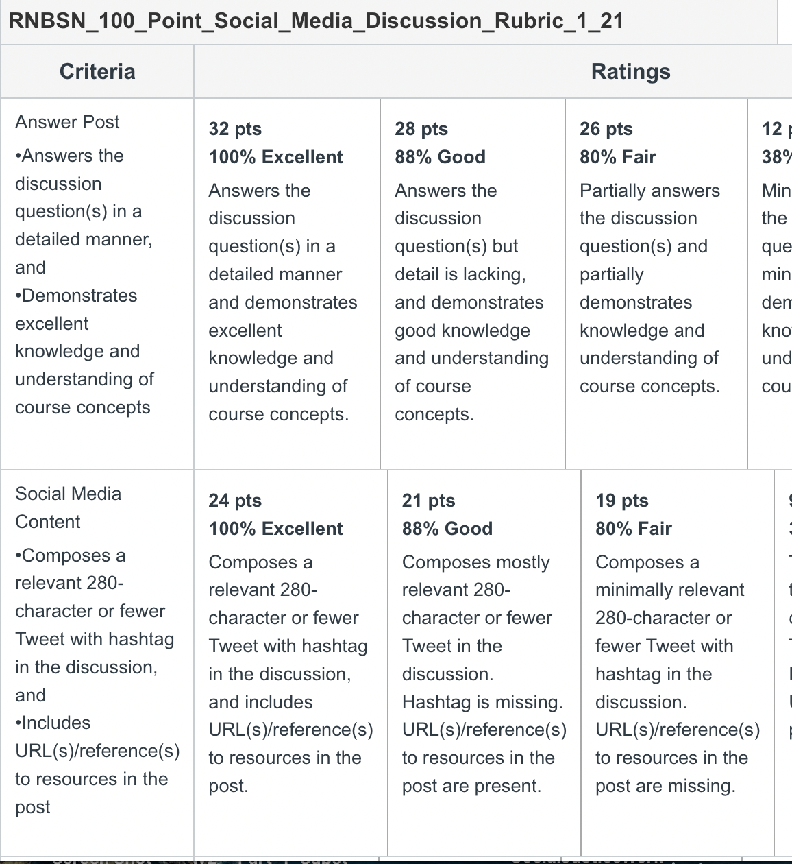
Task: Select the 19 pts rating value
Action: (x=622, y=501)
